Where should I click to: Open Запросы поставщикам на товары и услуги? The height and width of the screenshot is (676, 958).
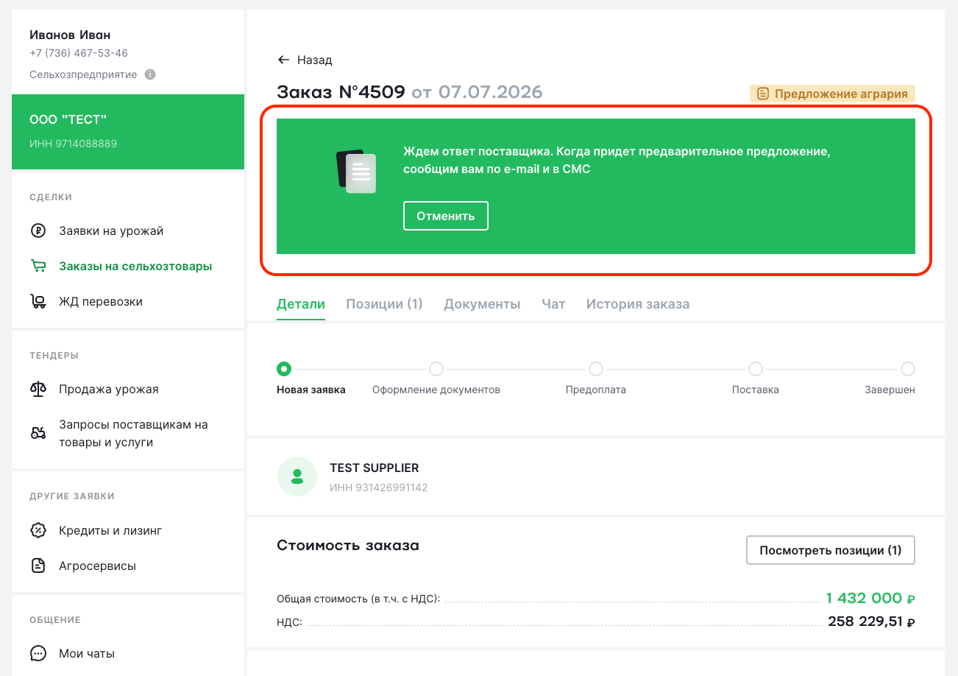[133, 434]
